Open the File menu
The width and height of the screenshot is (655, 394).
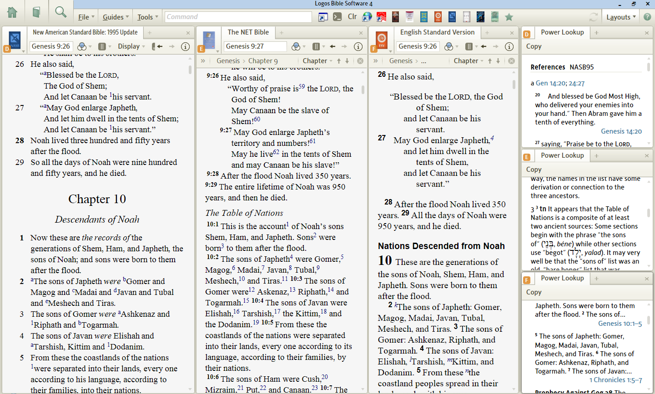coord(86,17)
